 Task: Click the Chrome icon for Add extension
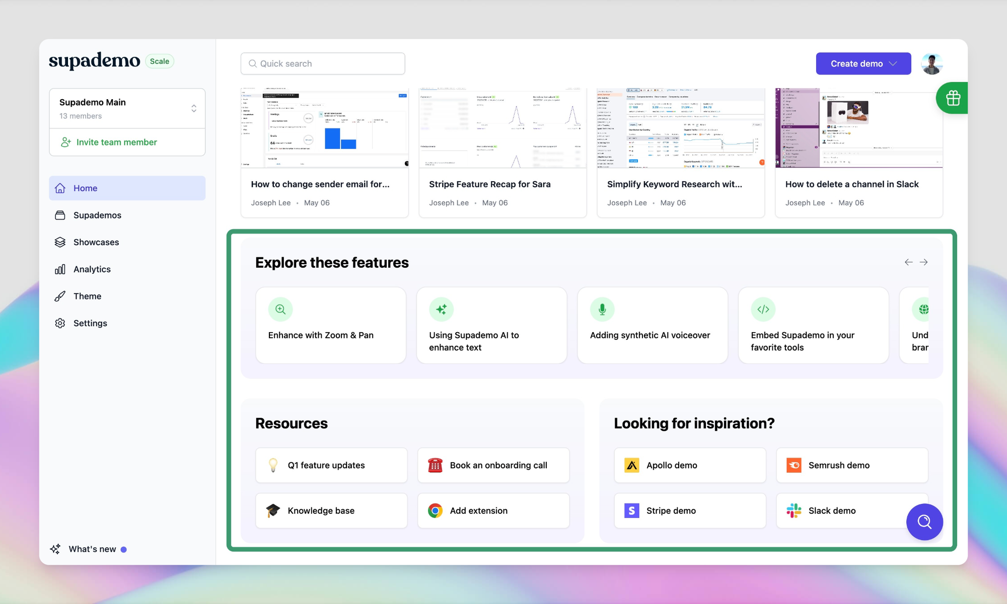(x=435, y=510)
